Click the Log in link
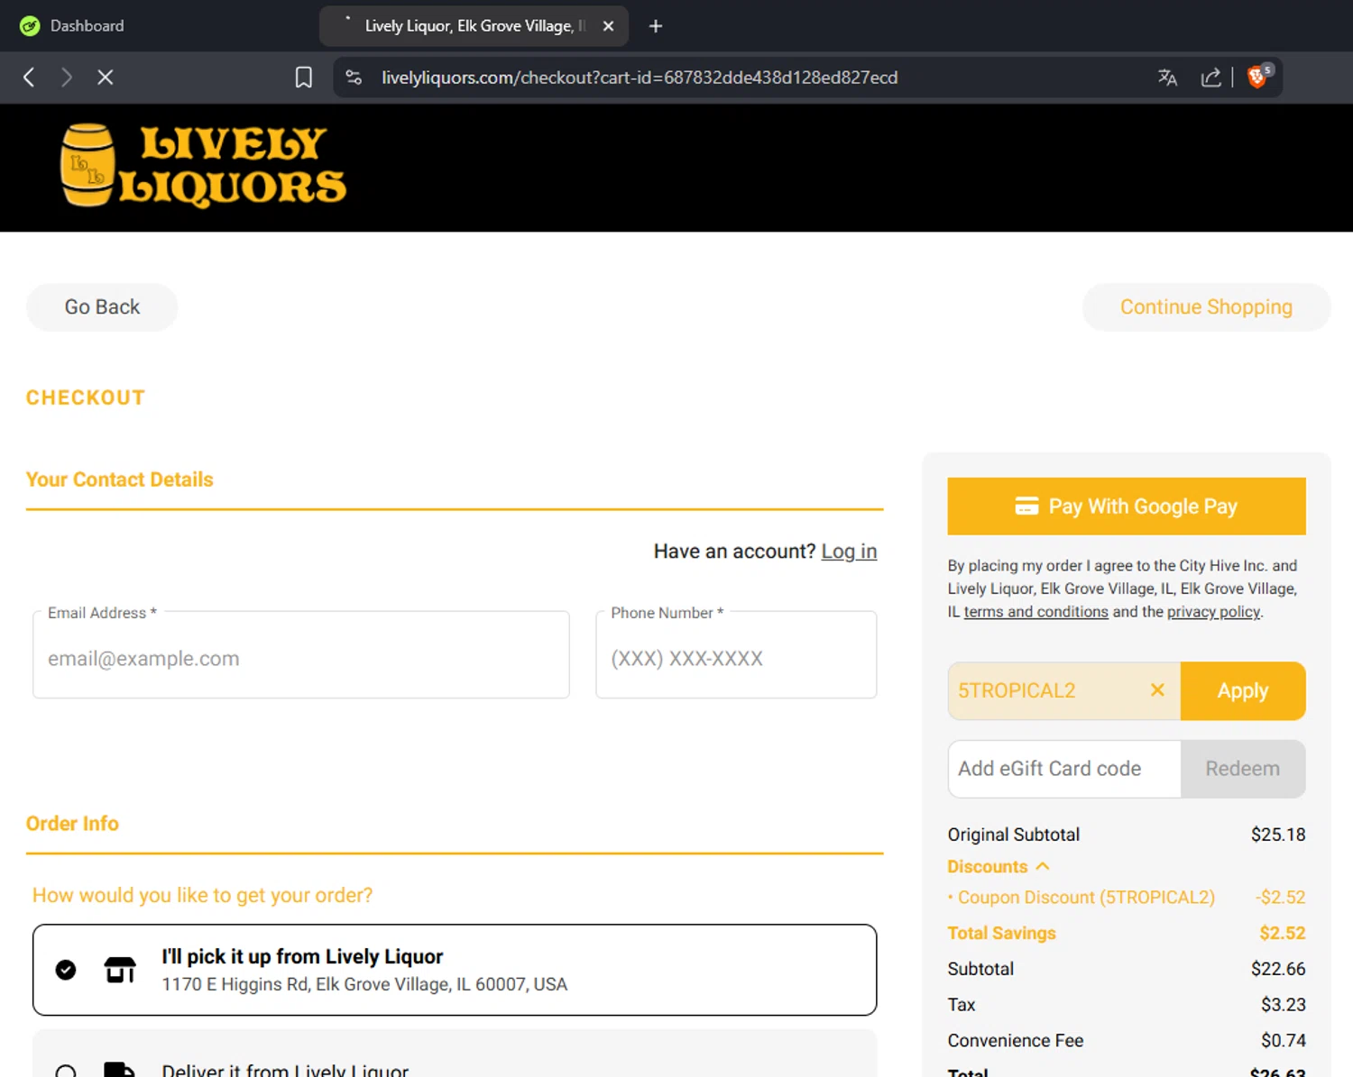The image size is (1353, 1077). click(849, 552)
